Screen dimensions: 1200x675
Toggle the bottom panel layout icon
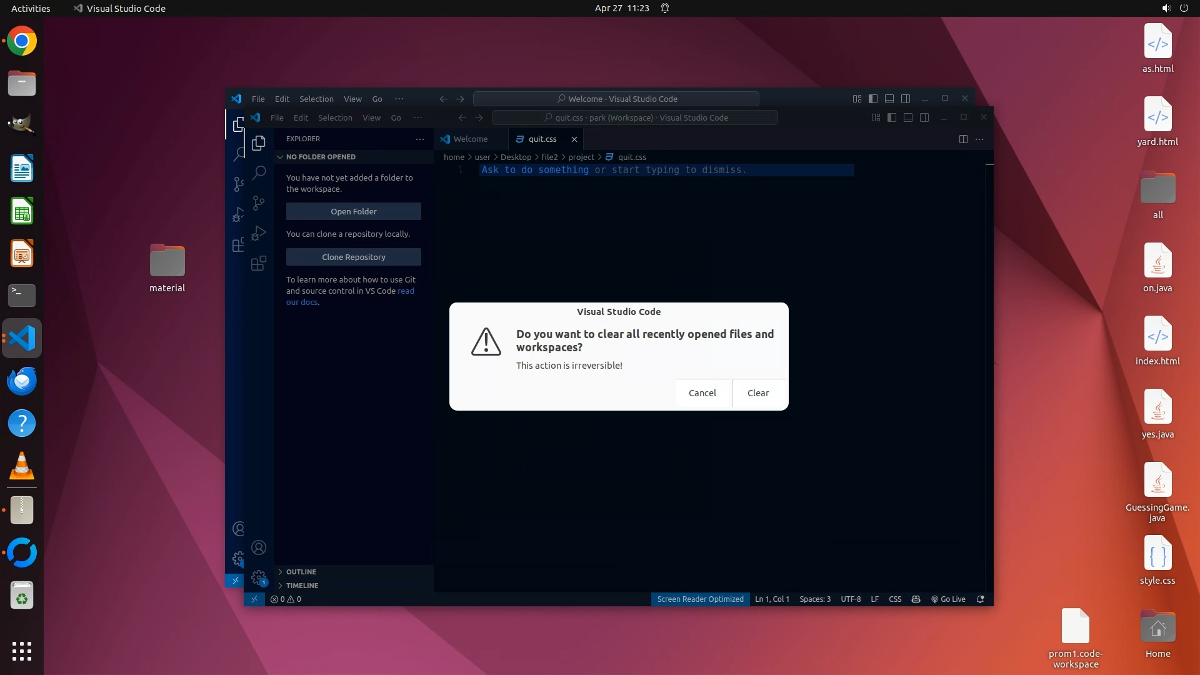point(908,117)
